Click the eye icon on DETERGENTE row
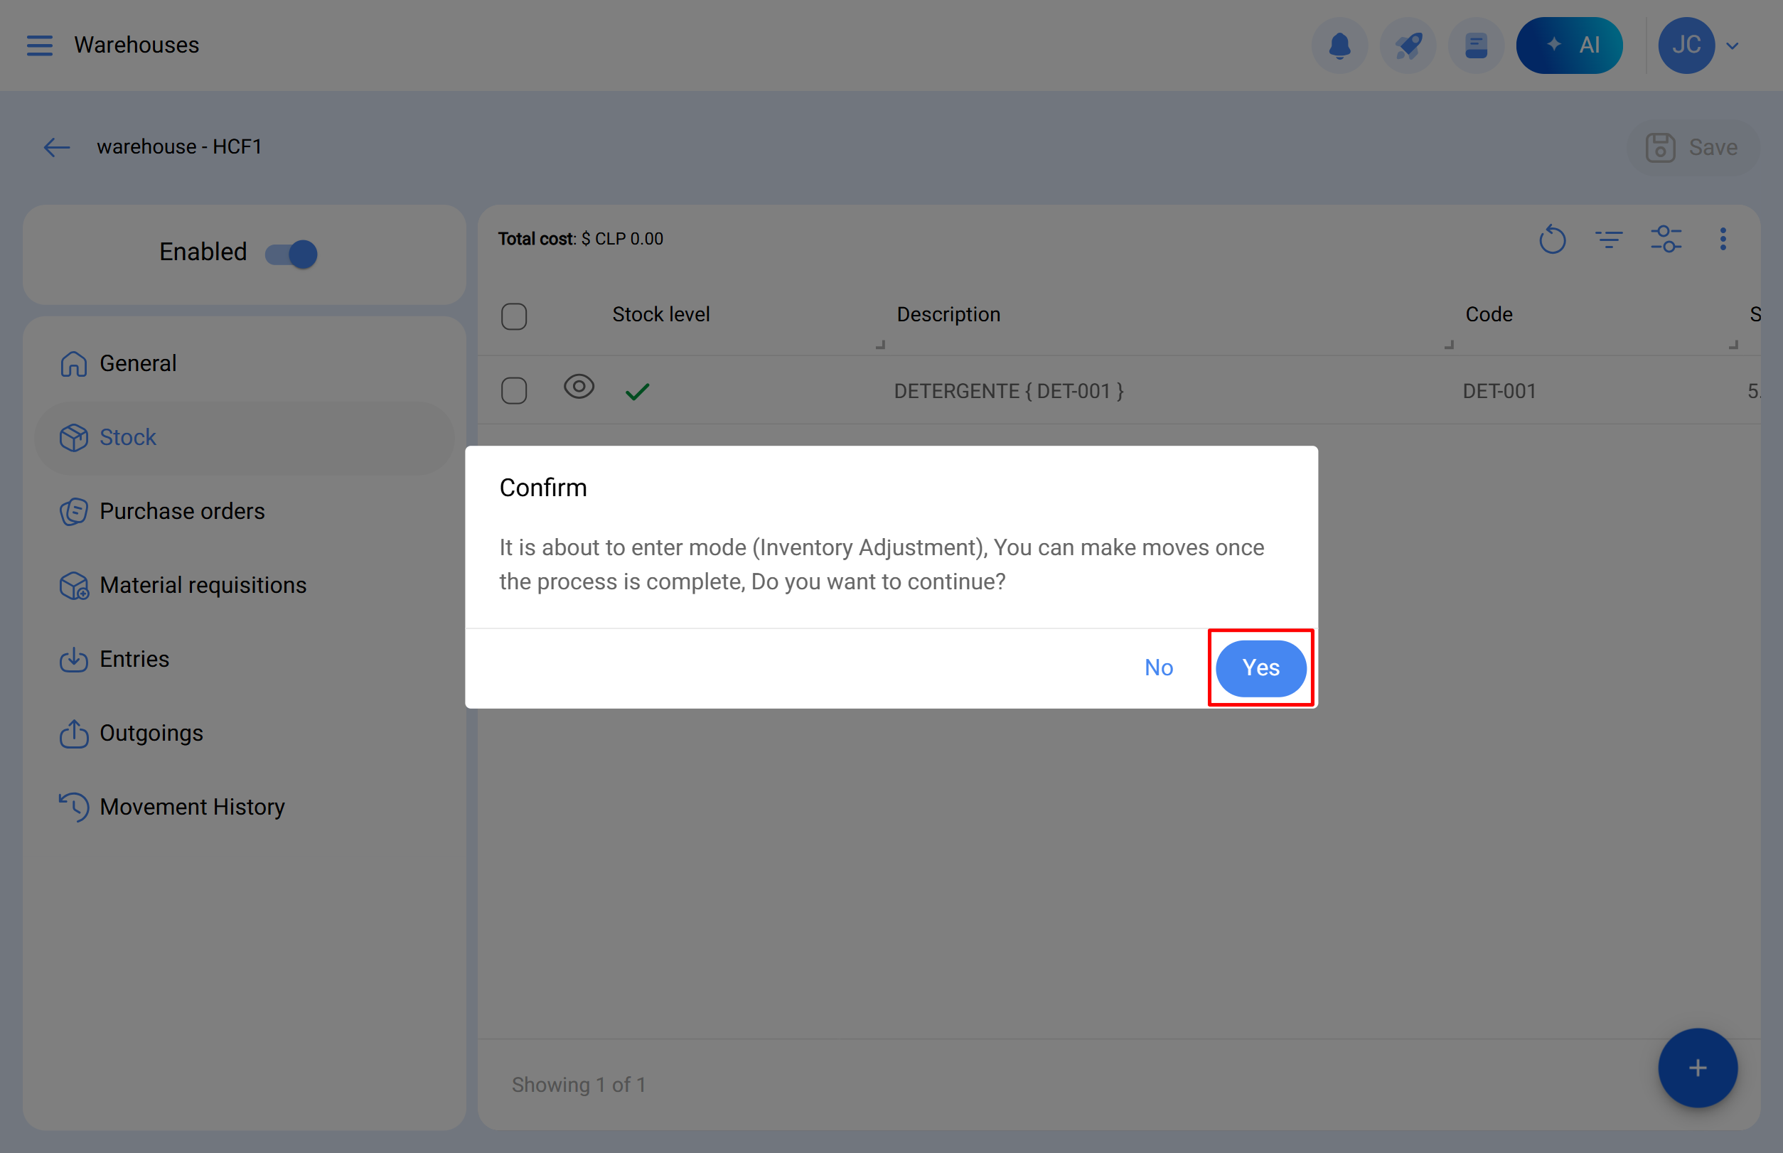This screenshot has height=1153, width=1783. pyautogui.click(x=578, y=387)
